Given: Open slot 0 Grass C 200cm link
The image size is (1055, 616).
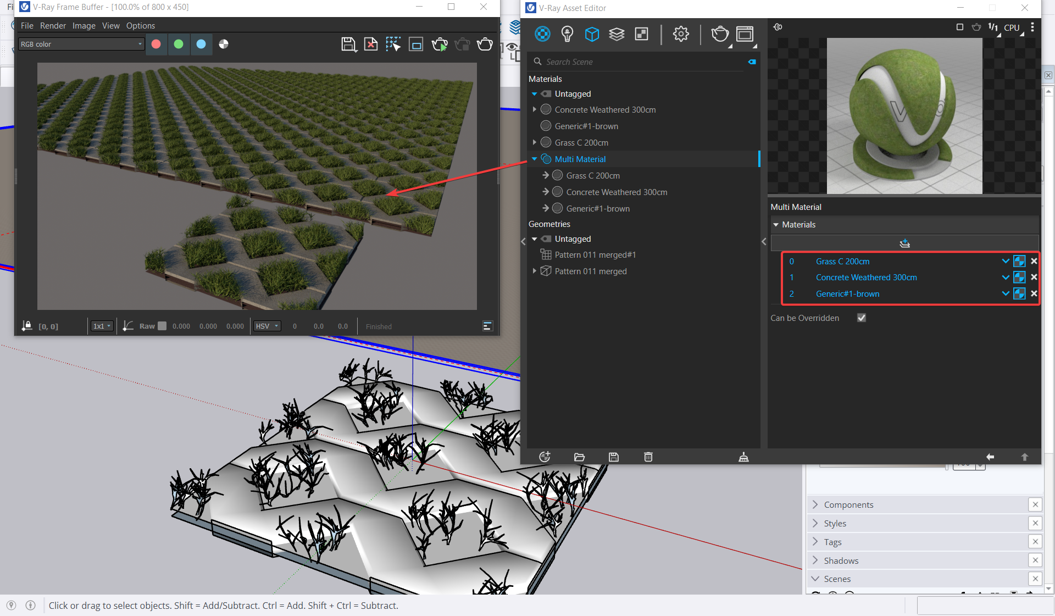Looking at the screenshot, I should (842, 262).
